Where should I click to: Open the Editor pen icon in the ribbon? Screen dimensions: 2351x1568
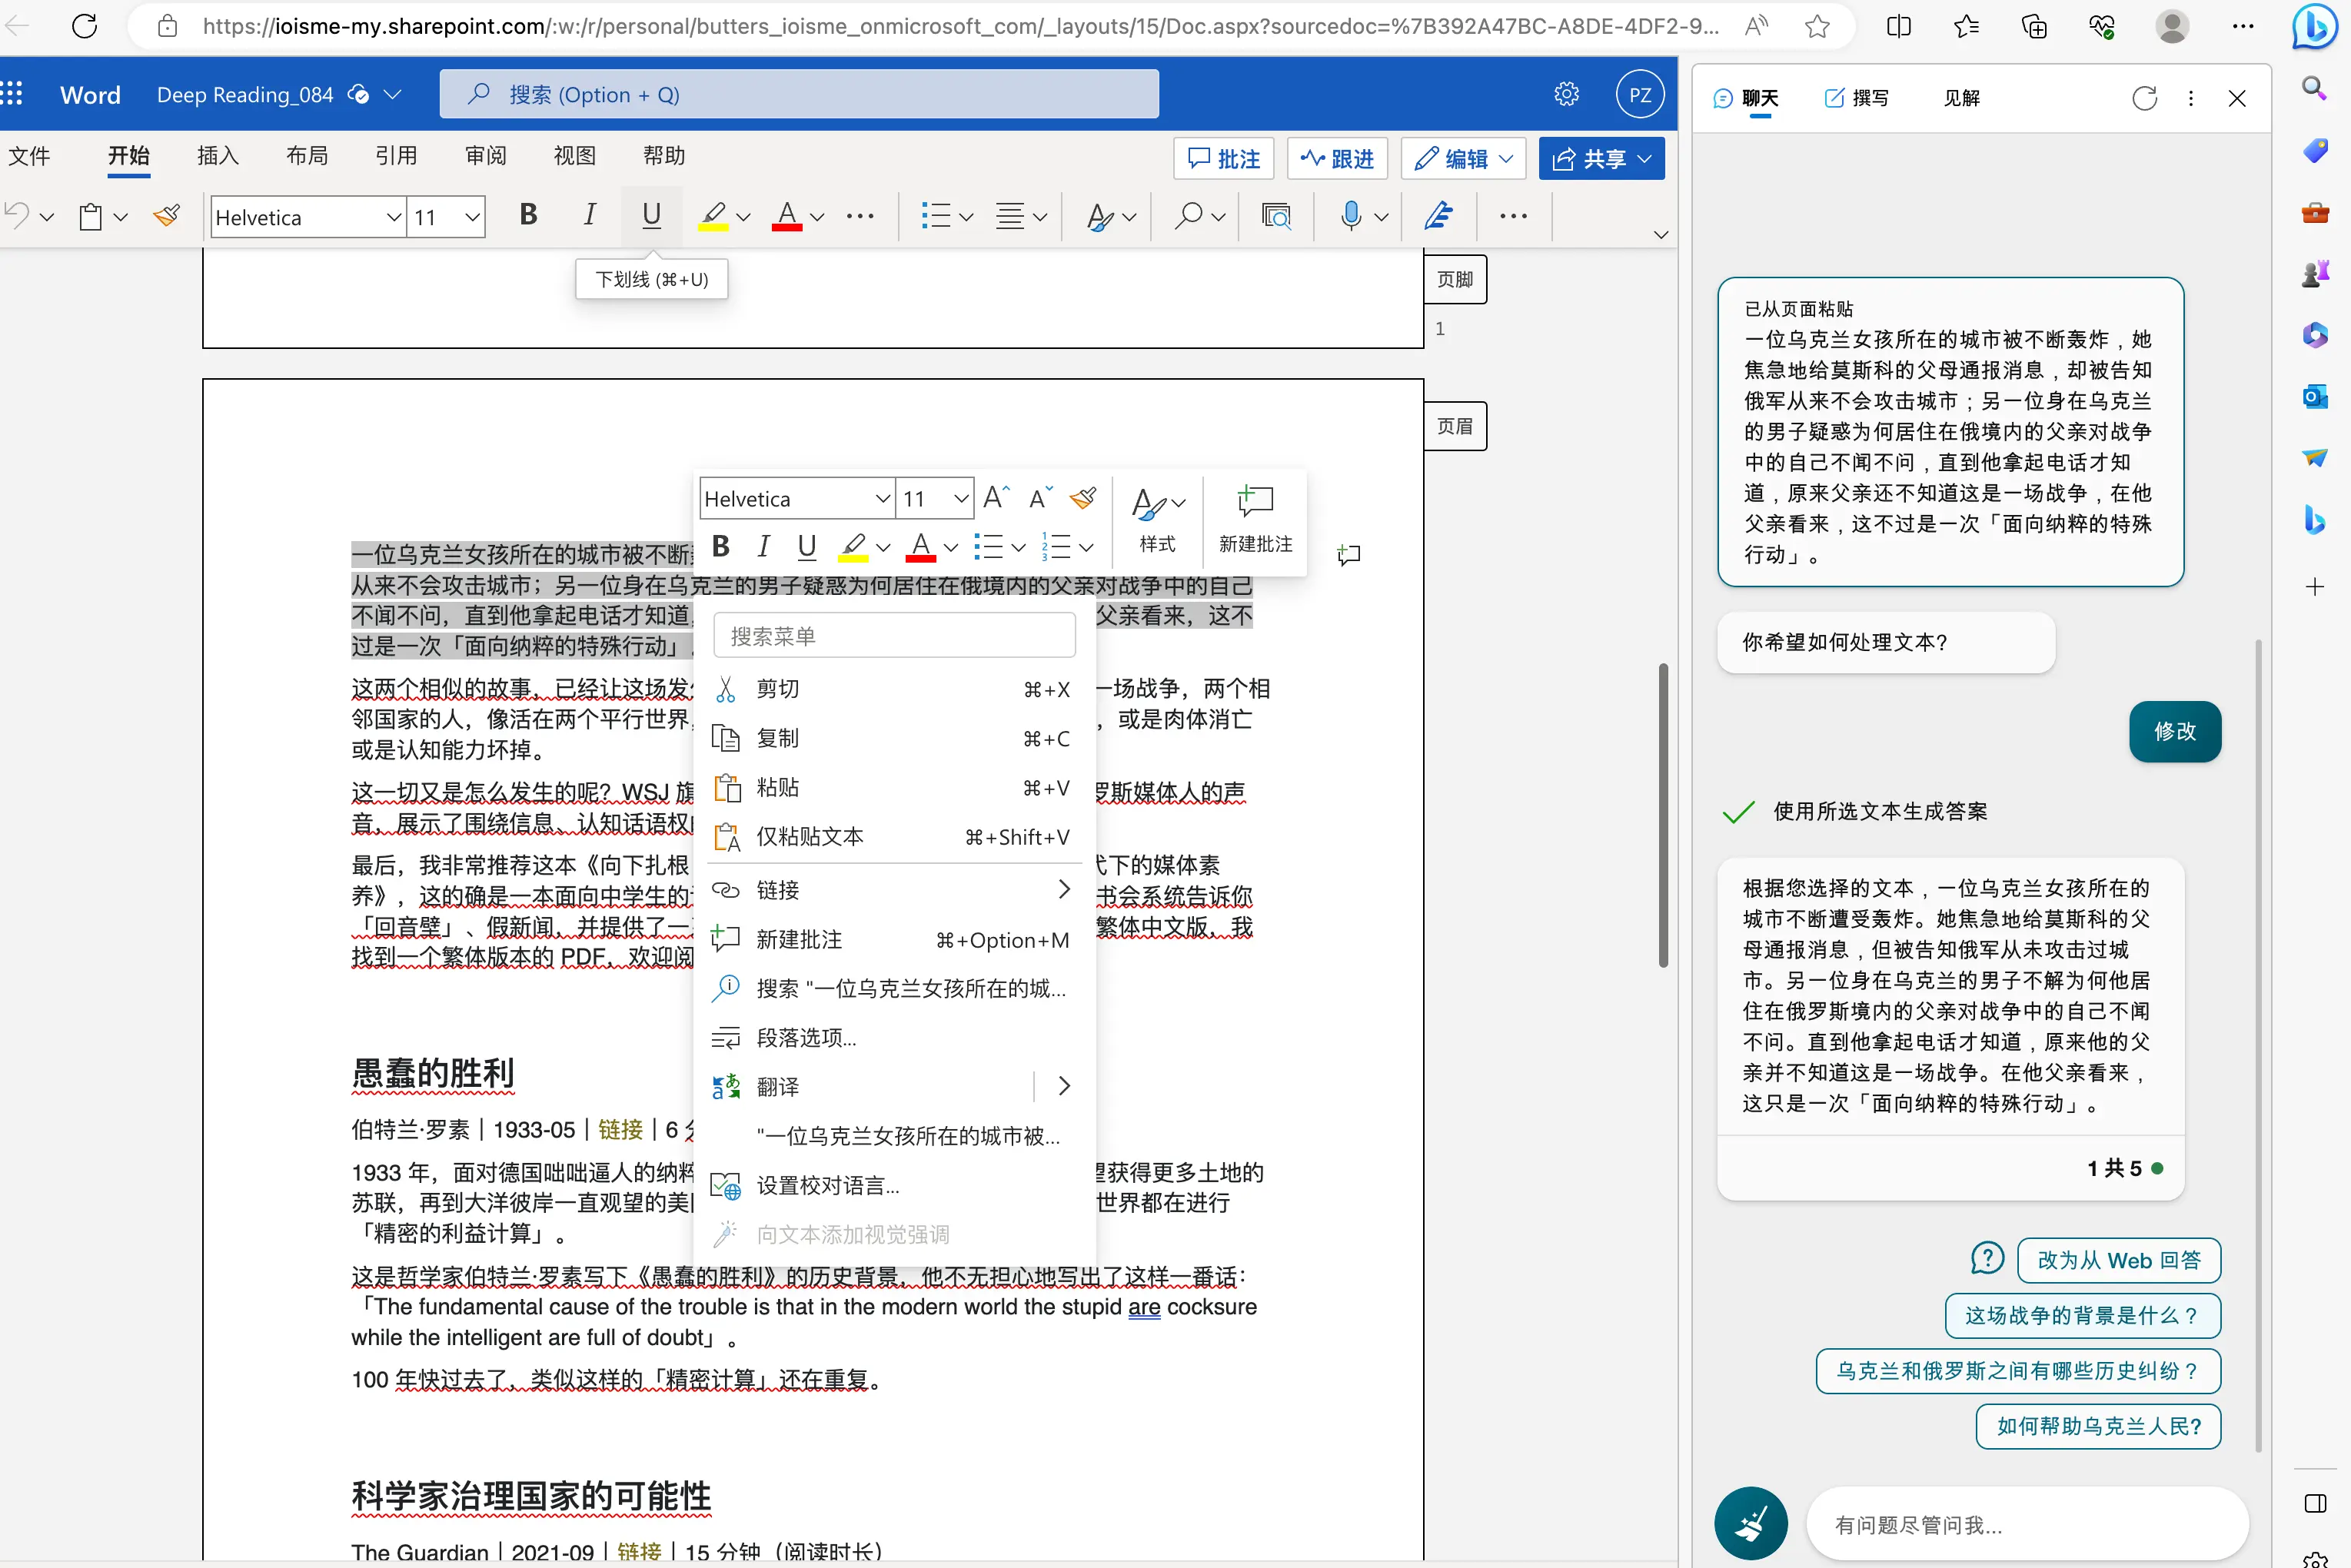click(x=1438, y=215)
